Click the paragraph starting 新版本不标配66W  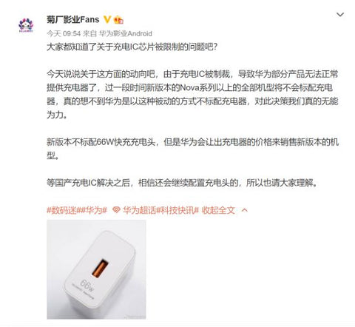pos(192,149)
